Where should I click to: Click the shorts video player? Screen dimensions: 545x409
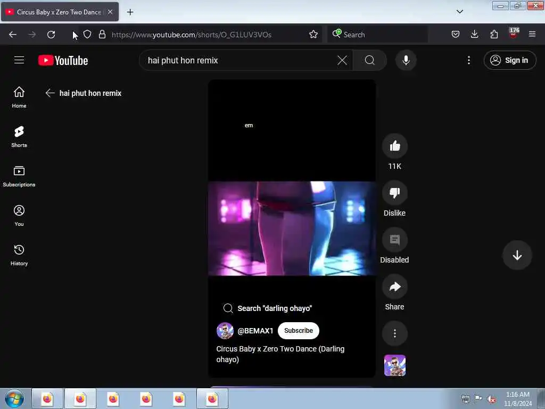[292, 228]
